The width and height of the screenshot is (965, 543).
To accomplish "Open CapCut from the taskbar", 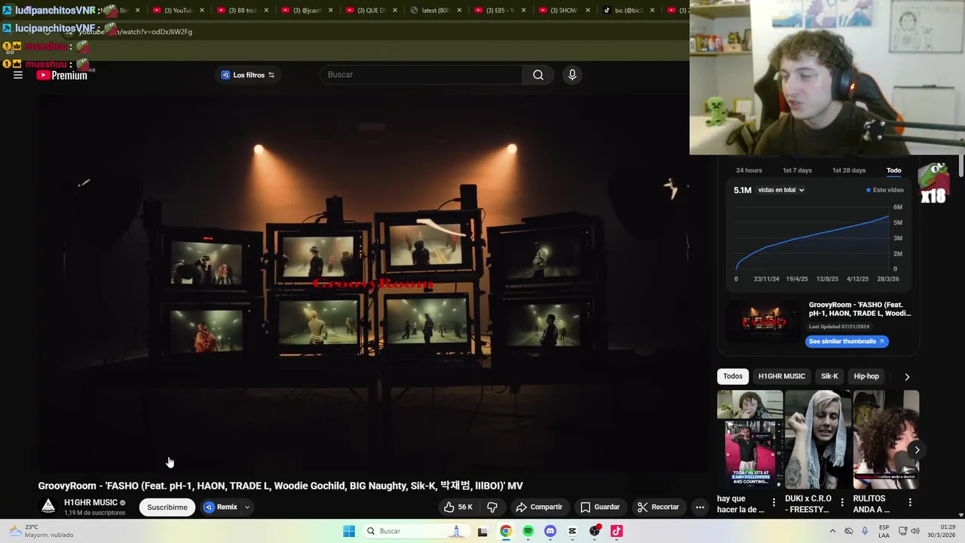I will [572, 531].
